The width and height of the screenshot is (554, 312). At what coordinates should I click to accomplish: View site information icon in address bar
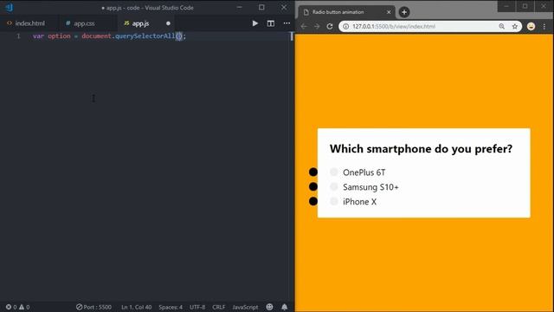[x=346, y=26]
